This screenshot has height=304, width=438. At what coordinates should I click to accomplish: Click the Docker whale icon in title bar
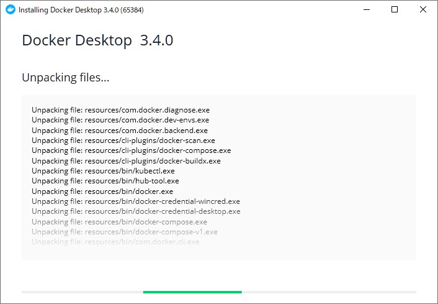tap(11, 9)
